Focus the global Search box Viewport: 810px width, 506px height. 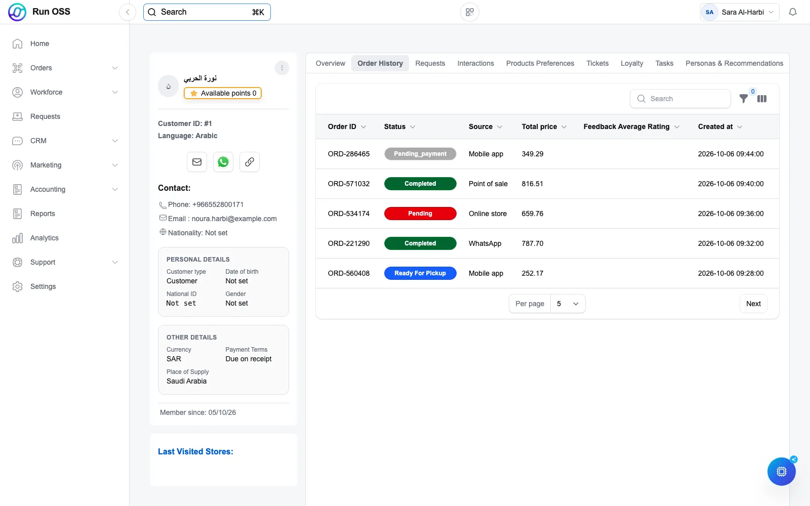coord(207,12)
